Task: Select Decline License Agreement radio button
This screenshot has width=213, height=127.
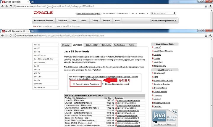Action: 103,84
